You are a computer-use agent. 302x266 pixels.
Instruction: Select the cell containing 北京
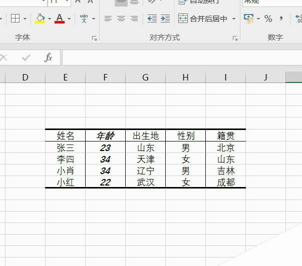point(225,147)
